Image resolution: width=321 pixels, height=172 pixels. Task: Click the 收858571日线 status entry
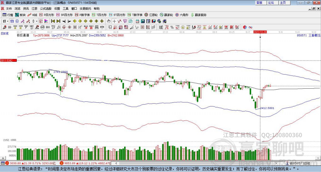[x=298, y=163]
